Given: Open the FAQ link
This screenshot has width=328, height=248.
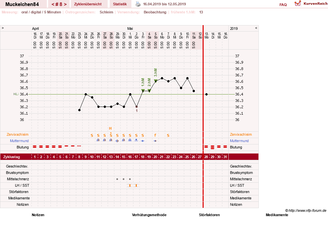Looking at the screenshot, I should (x=283, y=5).
